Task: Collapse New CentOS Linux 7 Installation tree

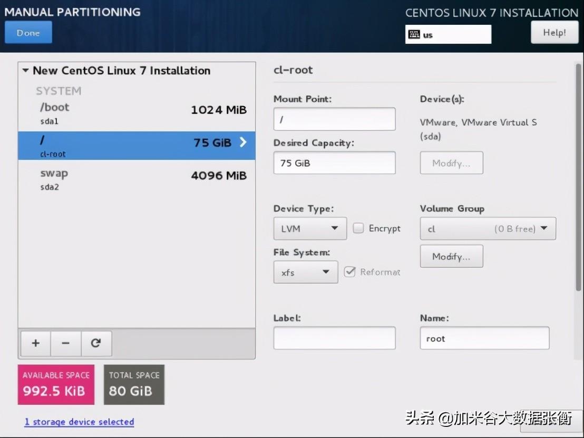Action: pos(26,71)
